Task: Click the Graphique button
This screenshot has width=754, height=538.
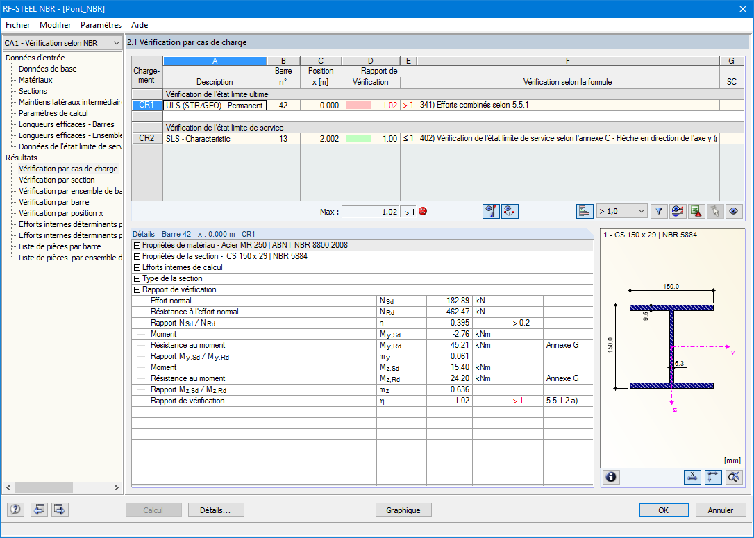Action: tap(403, 510)
